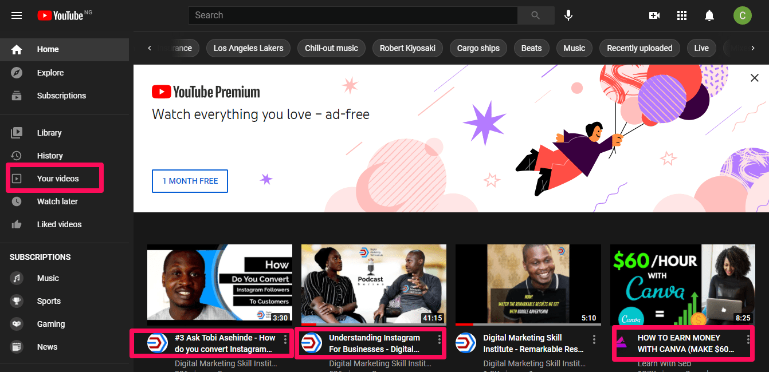Open the hamburger guide menu
This screenshot has width=769, height=372.
(17, 15)
